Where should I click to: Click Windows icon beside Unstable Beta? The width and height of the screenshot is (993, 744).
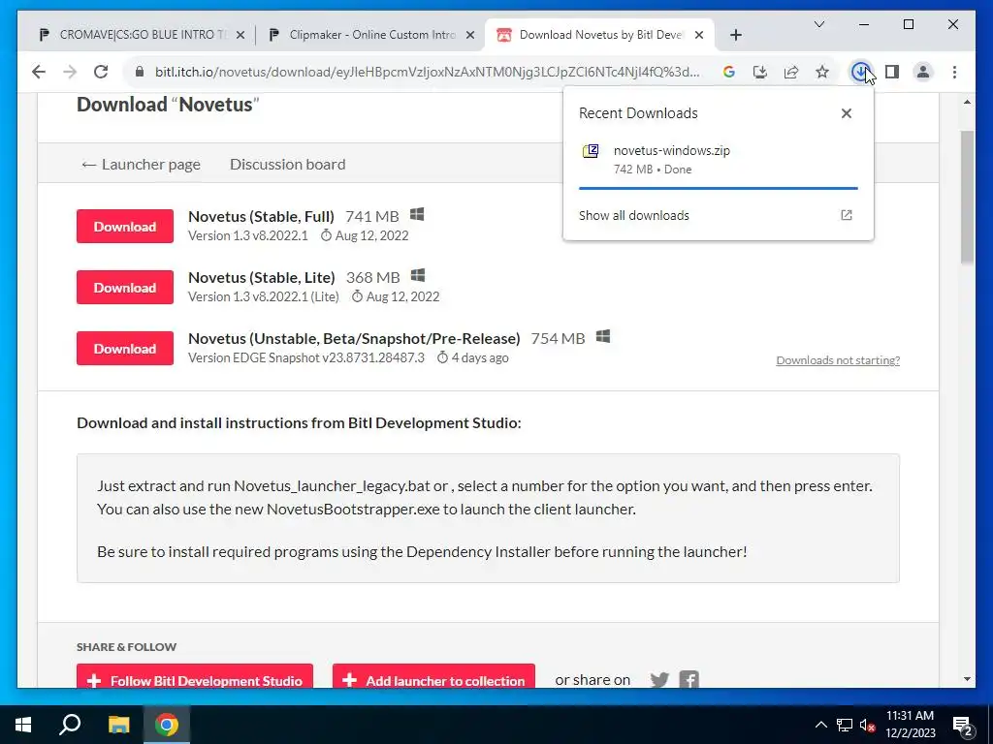[603, 336]
